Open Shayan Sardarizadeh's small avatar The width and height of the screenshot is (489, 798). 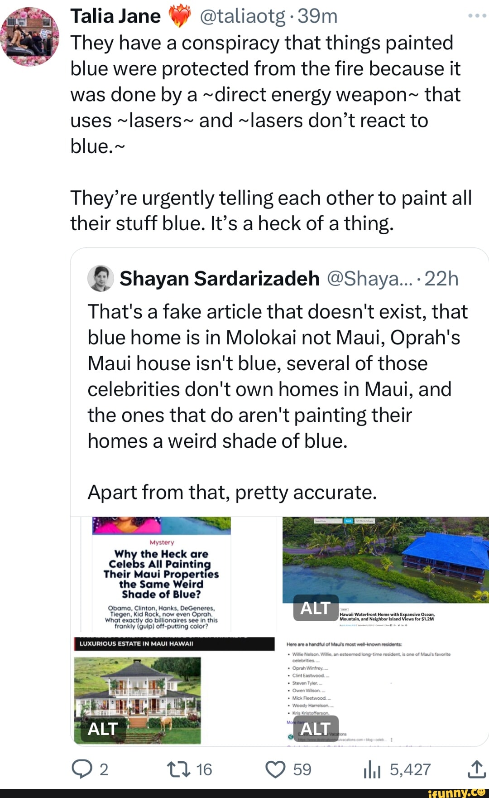click(x=100, y=278)
